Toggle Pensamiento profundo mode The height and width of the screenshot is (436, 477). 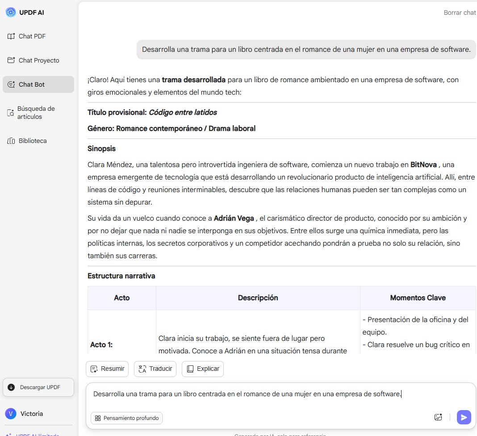click(x=126, y=418)
